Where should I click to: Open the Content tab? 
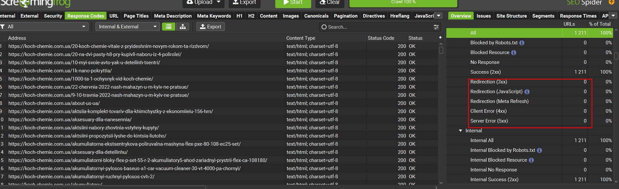(x=268, y=16)
